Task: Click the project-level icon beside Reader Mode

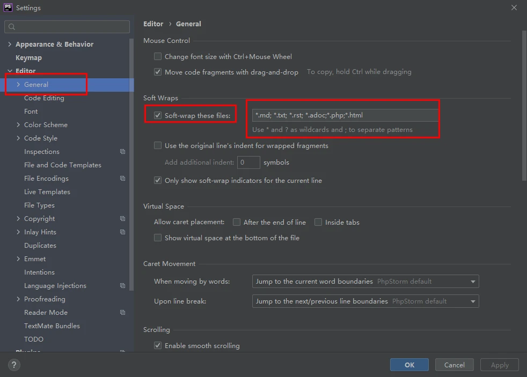Action: click(122, 313)
